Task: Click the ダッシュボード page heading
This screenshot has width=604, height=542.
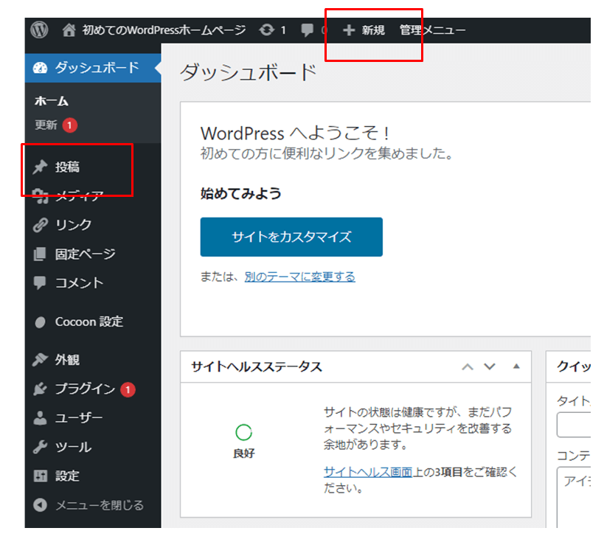Action: tap(248, 72)
